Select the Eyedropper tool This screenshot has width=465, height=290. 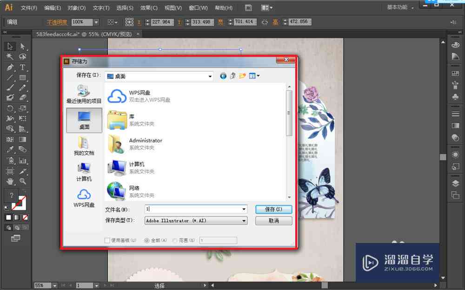click(10, 149)
